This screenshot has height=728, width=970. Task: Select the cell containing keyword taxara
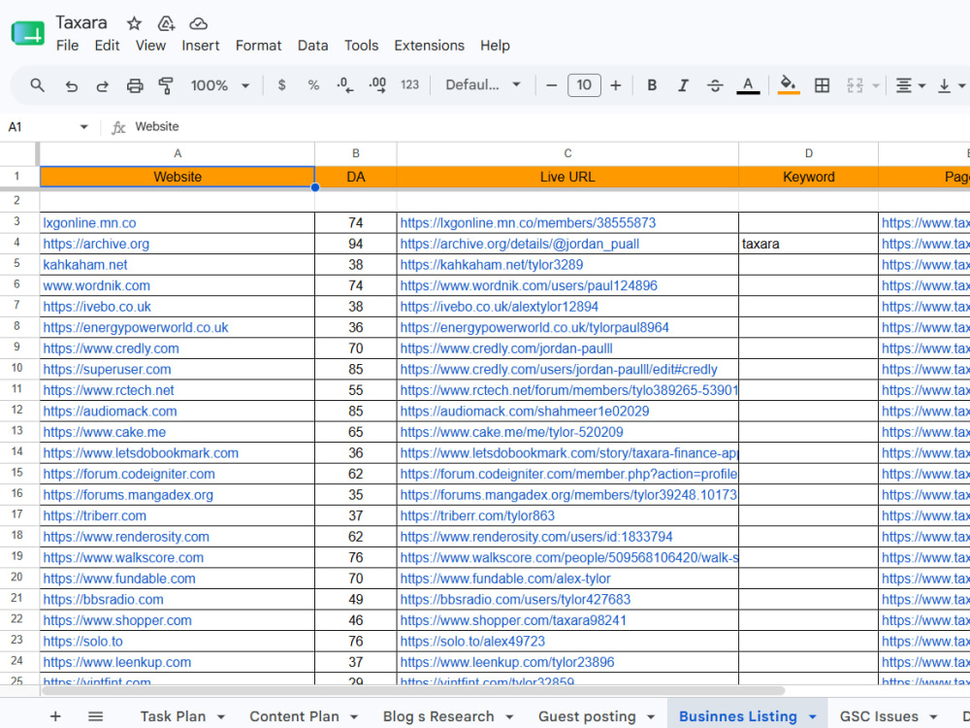[x=808, y=244]
